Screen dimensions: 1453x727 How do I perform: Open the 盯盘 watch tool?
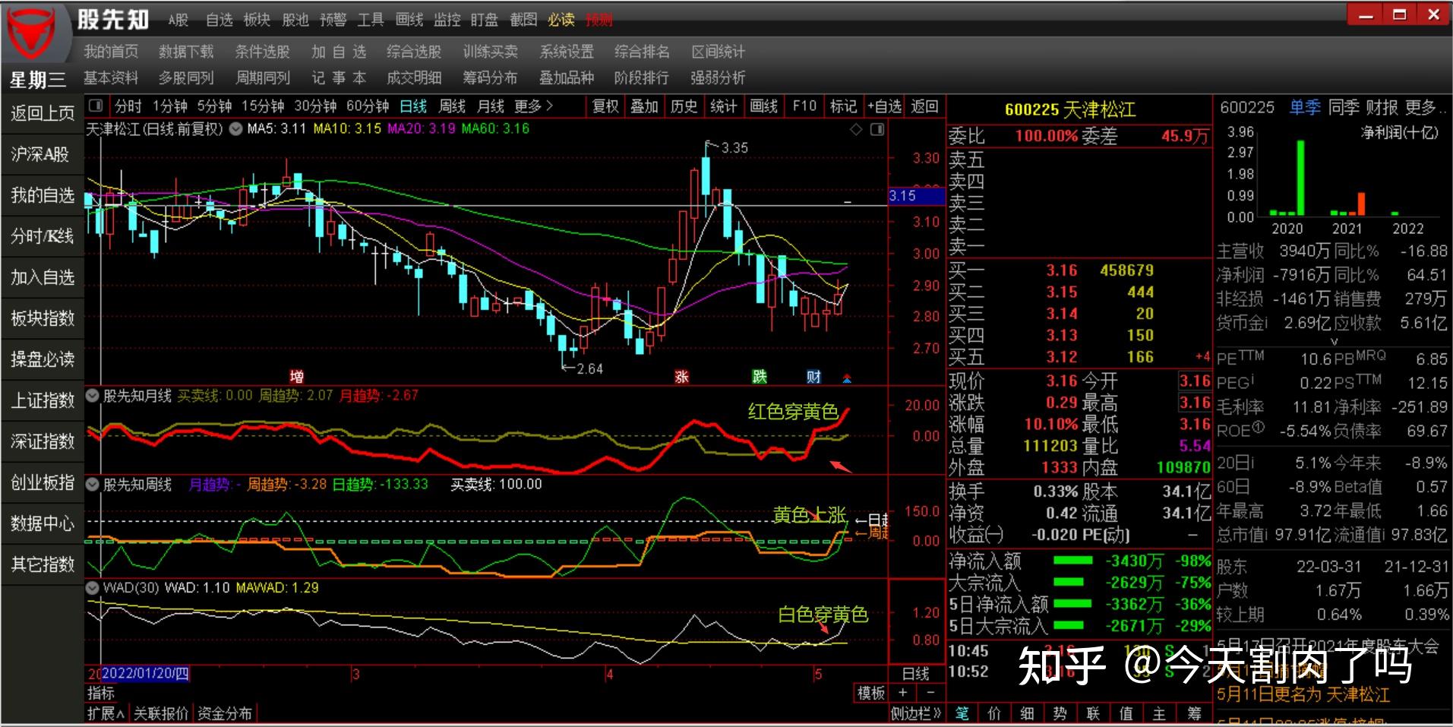(485, 20)
